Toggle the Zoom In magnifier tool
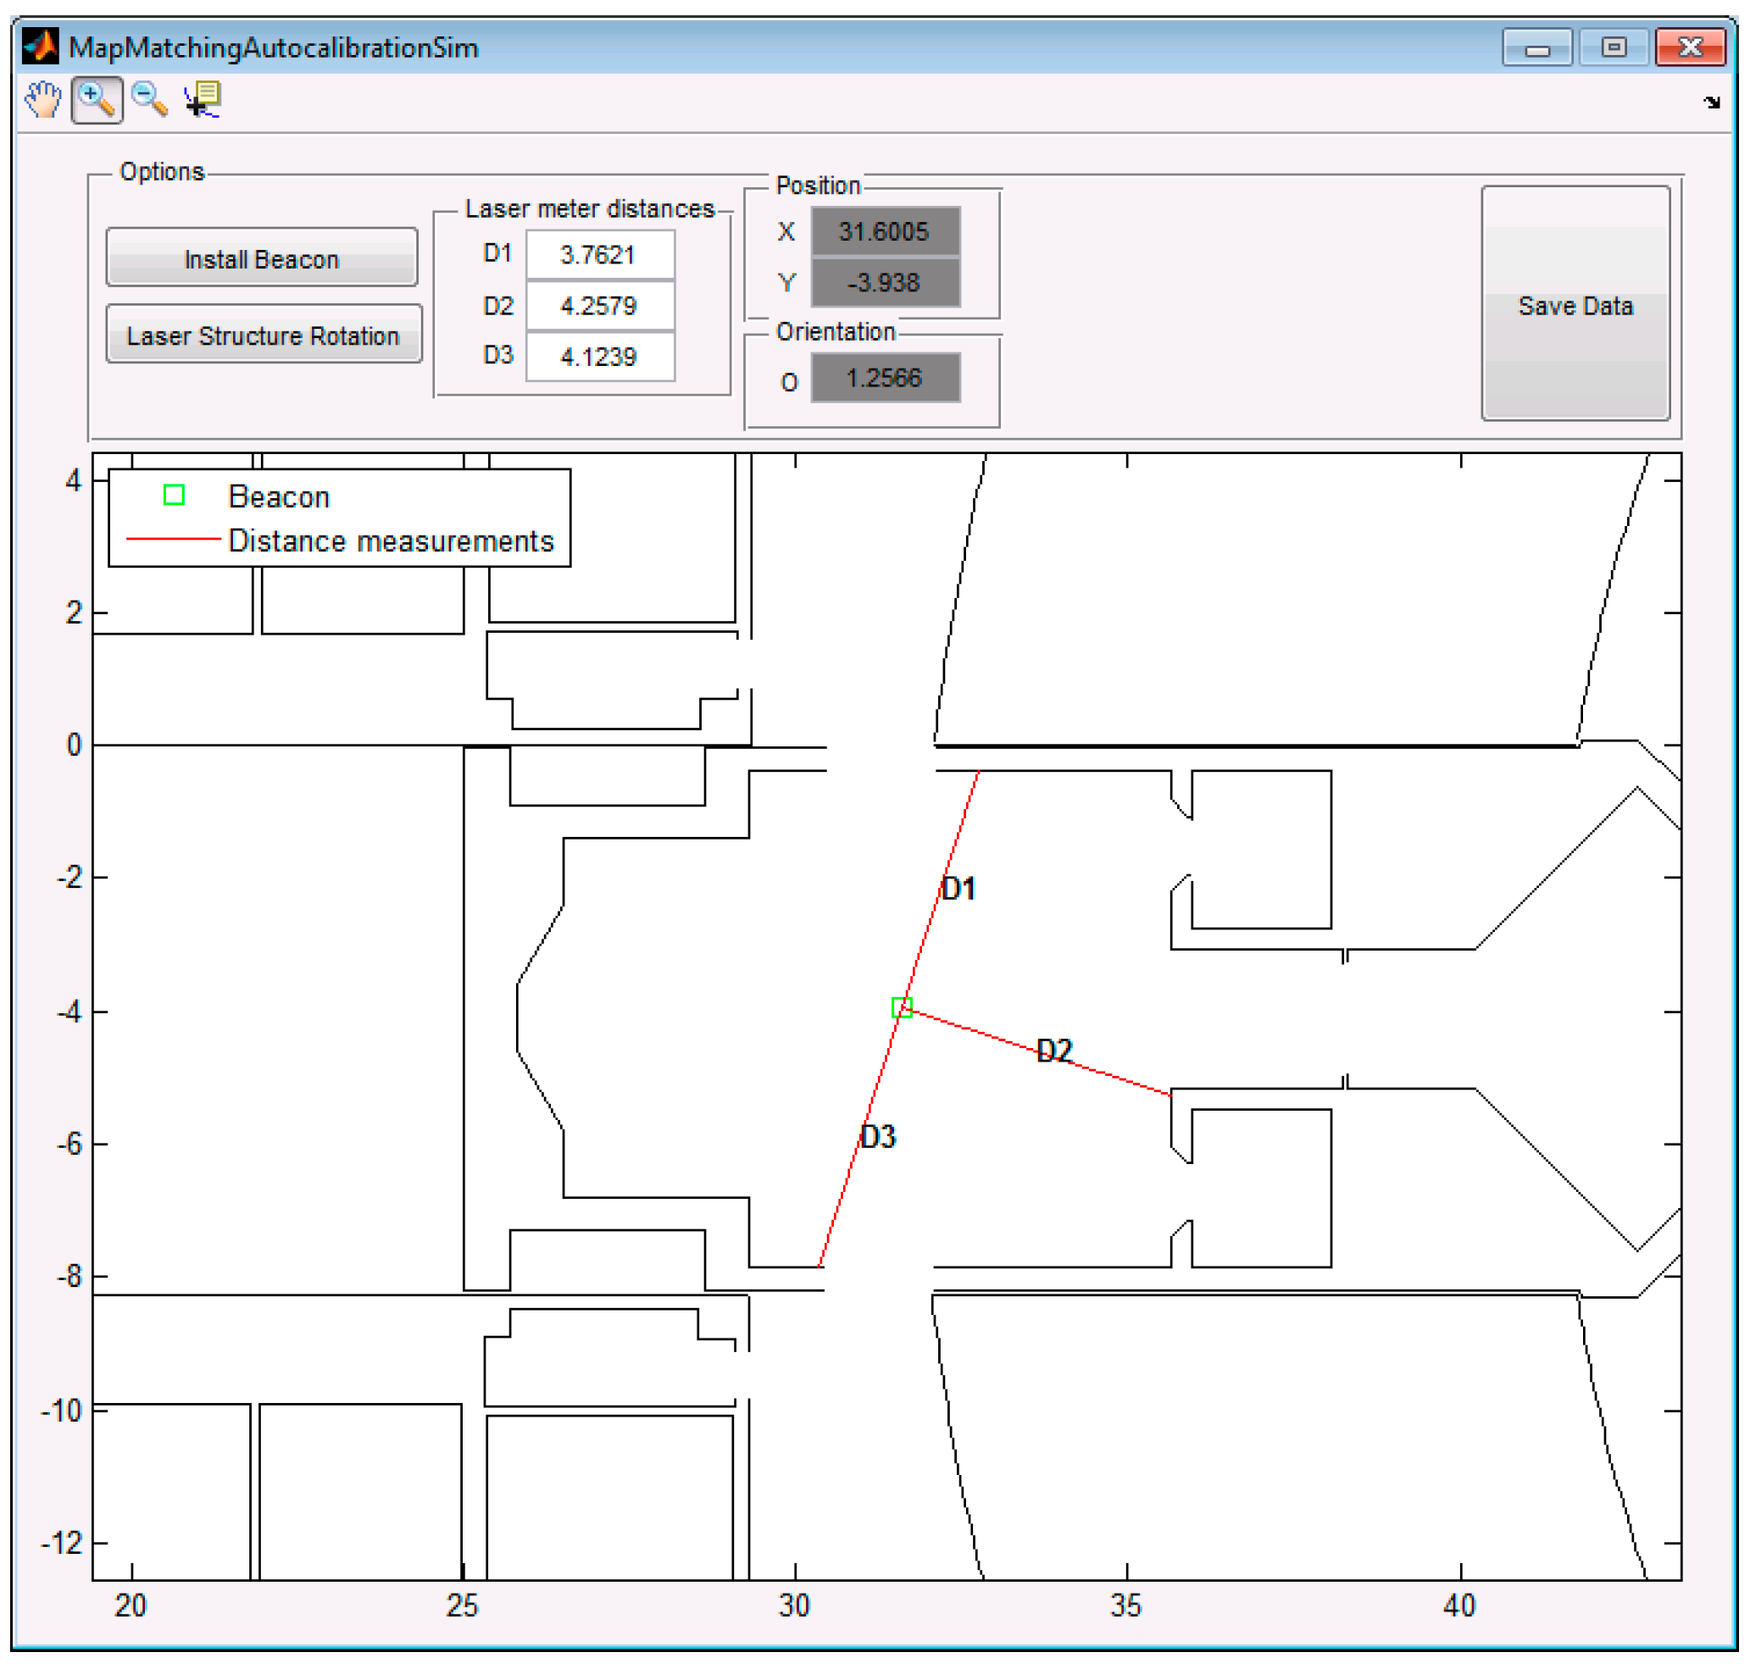 (96, 99)
